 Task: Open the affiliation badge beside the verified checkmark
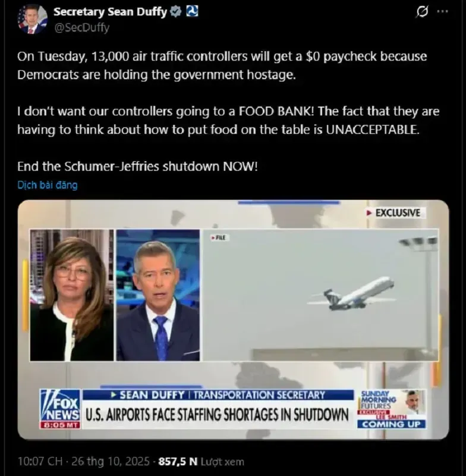pos(192,11)
